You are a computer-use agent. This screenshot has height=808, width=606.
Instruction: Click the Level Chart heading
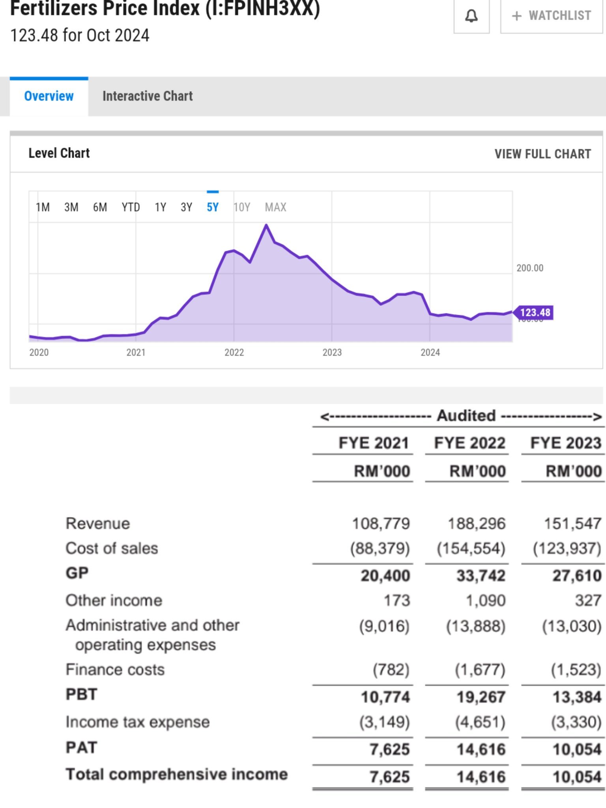click(59, 153)
